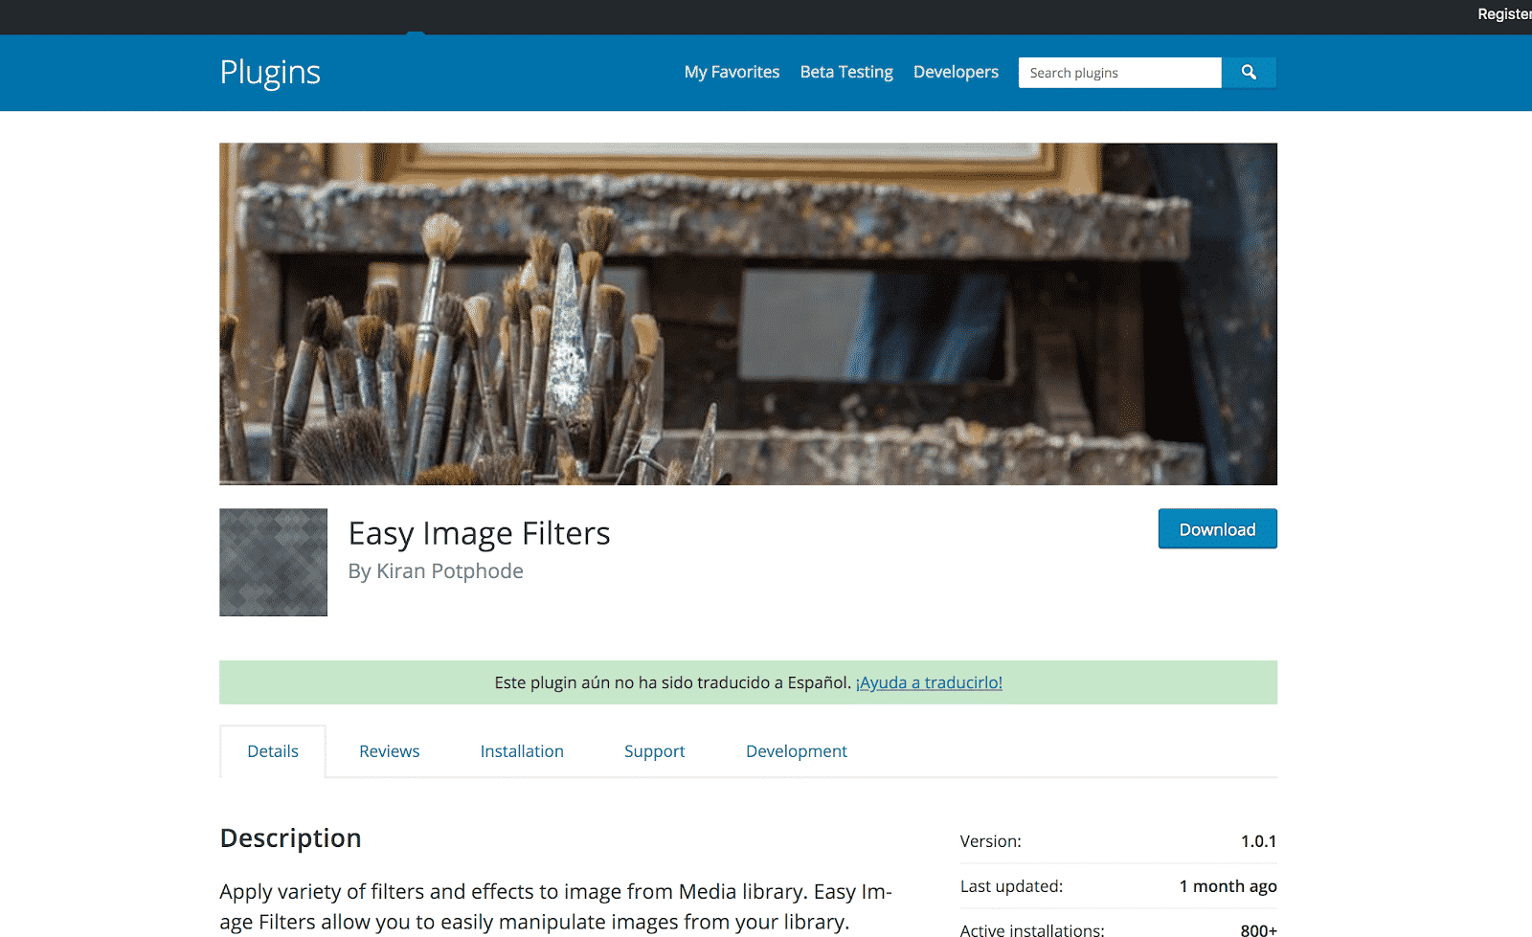Viewport: 1532px width, 937px height.
Task: Click the paintbrushes banner image
Action: pyautogui.click(x=748, y=314)
